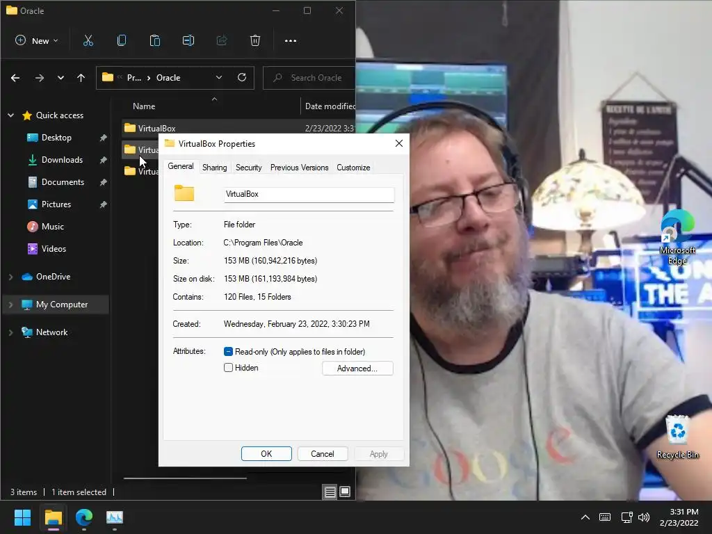Screen dimensions: 712x534
Task: Sort by the Name column header
Action: coord(144,106)
